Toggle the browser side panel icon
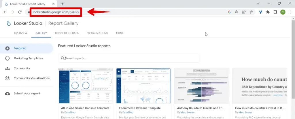295x119 pixels. pyautogui.click(x=275, y=12)
